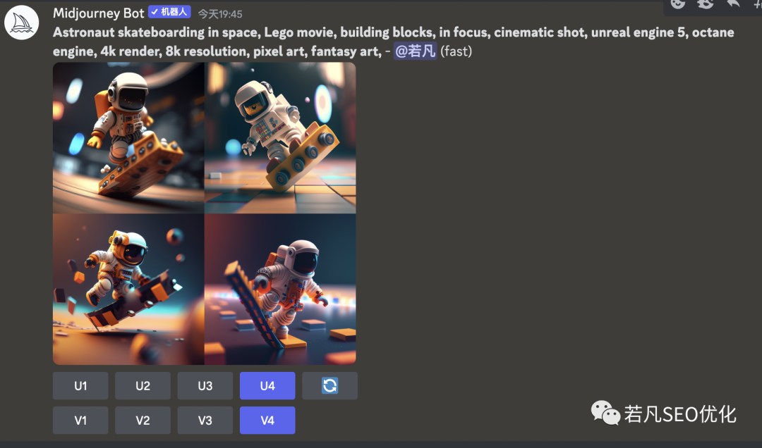Generate variations using V3
Viewport: 762px width, 448px height.
[x=205, y=420]
